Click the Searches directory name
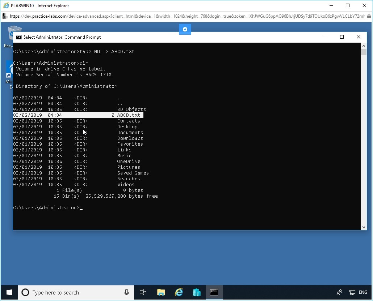Image resolution: width=373 pixels, height=301 pixels. (x=129, y=179)
